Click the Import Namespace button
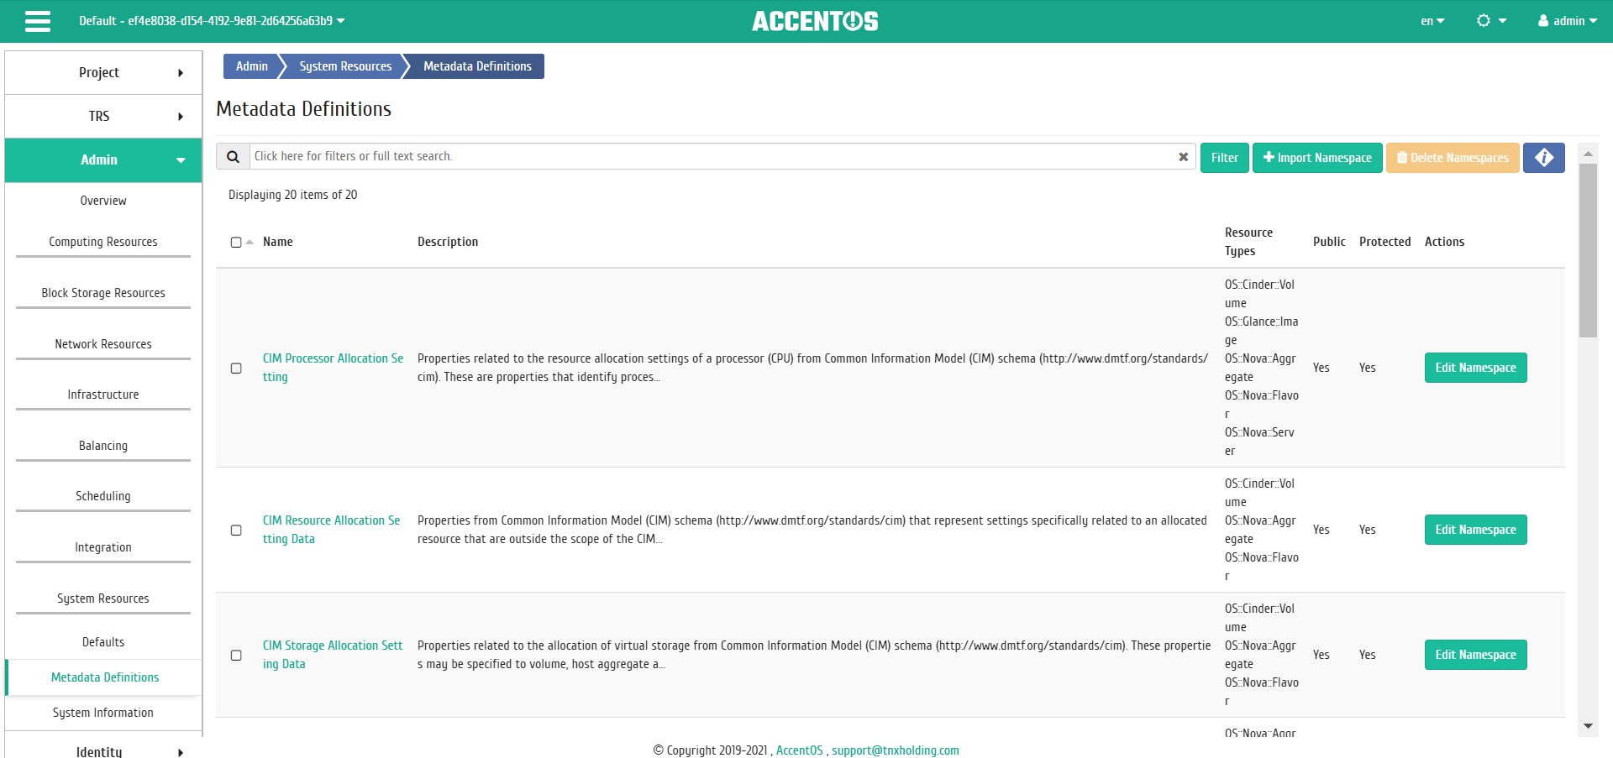 [1317, 158]
